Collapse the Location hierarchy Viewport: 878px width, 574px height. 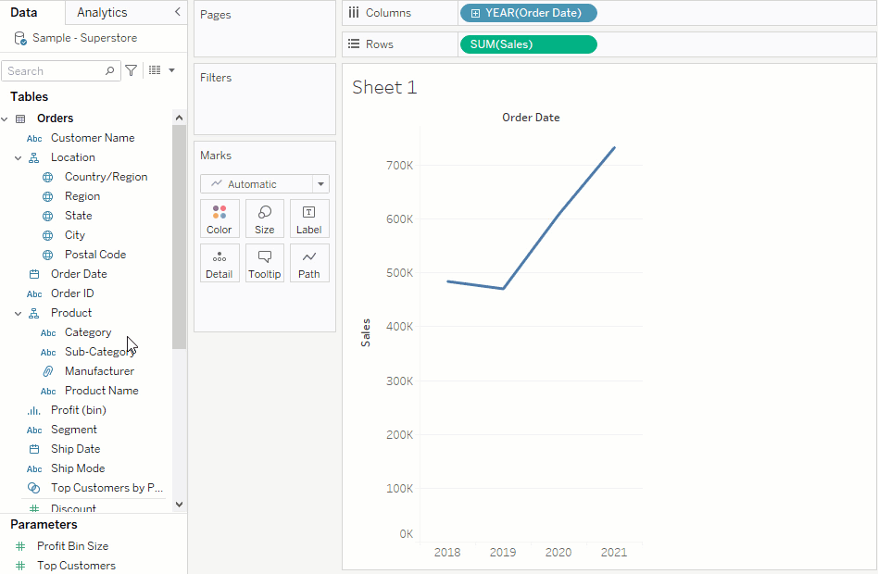[x=18, y=157]
